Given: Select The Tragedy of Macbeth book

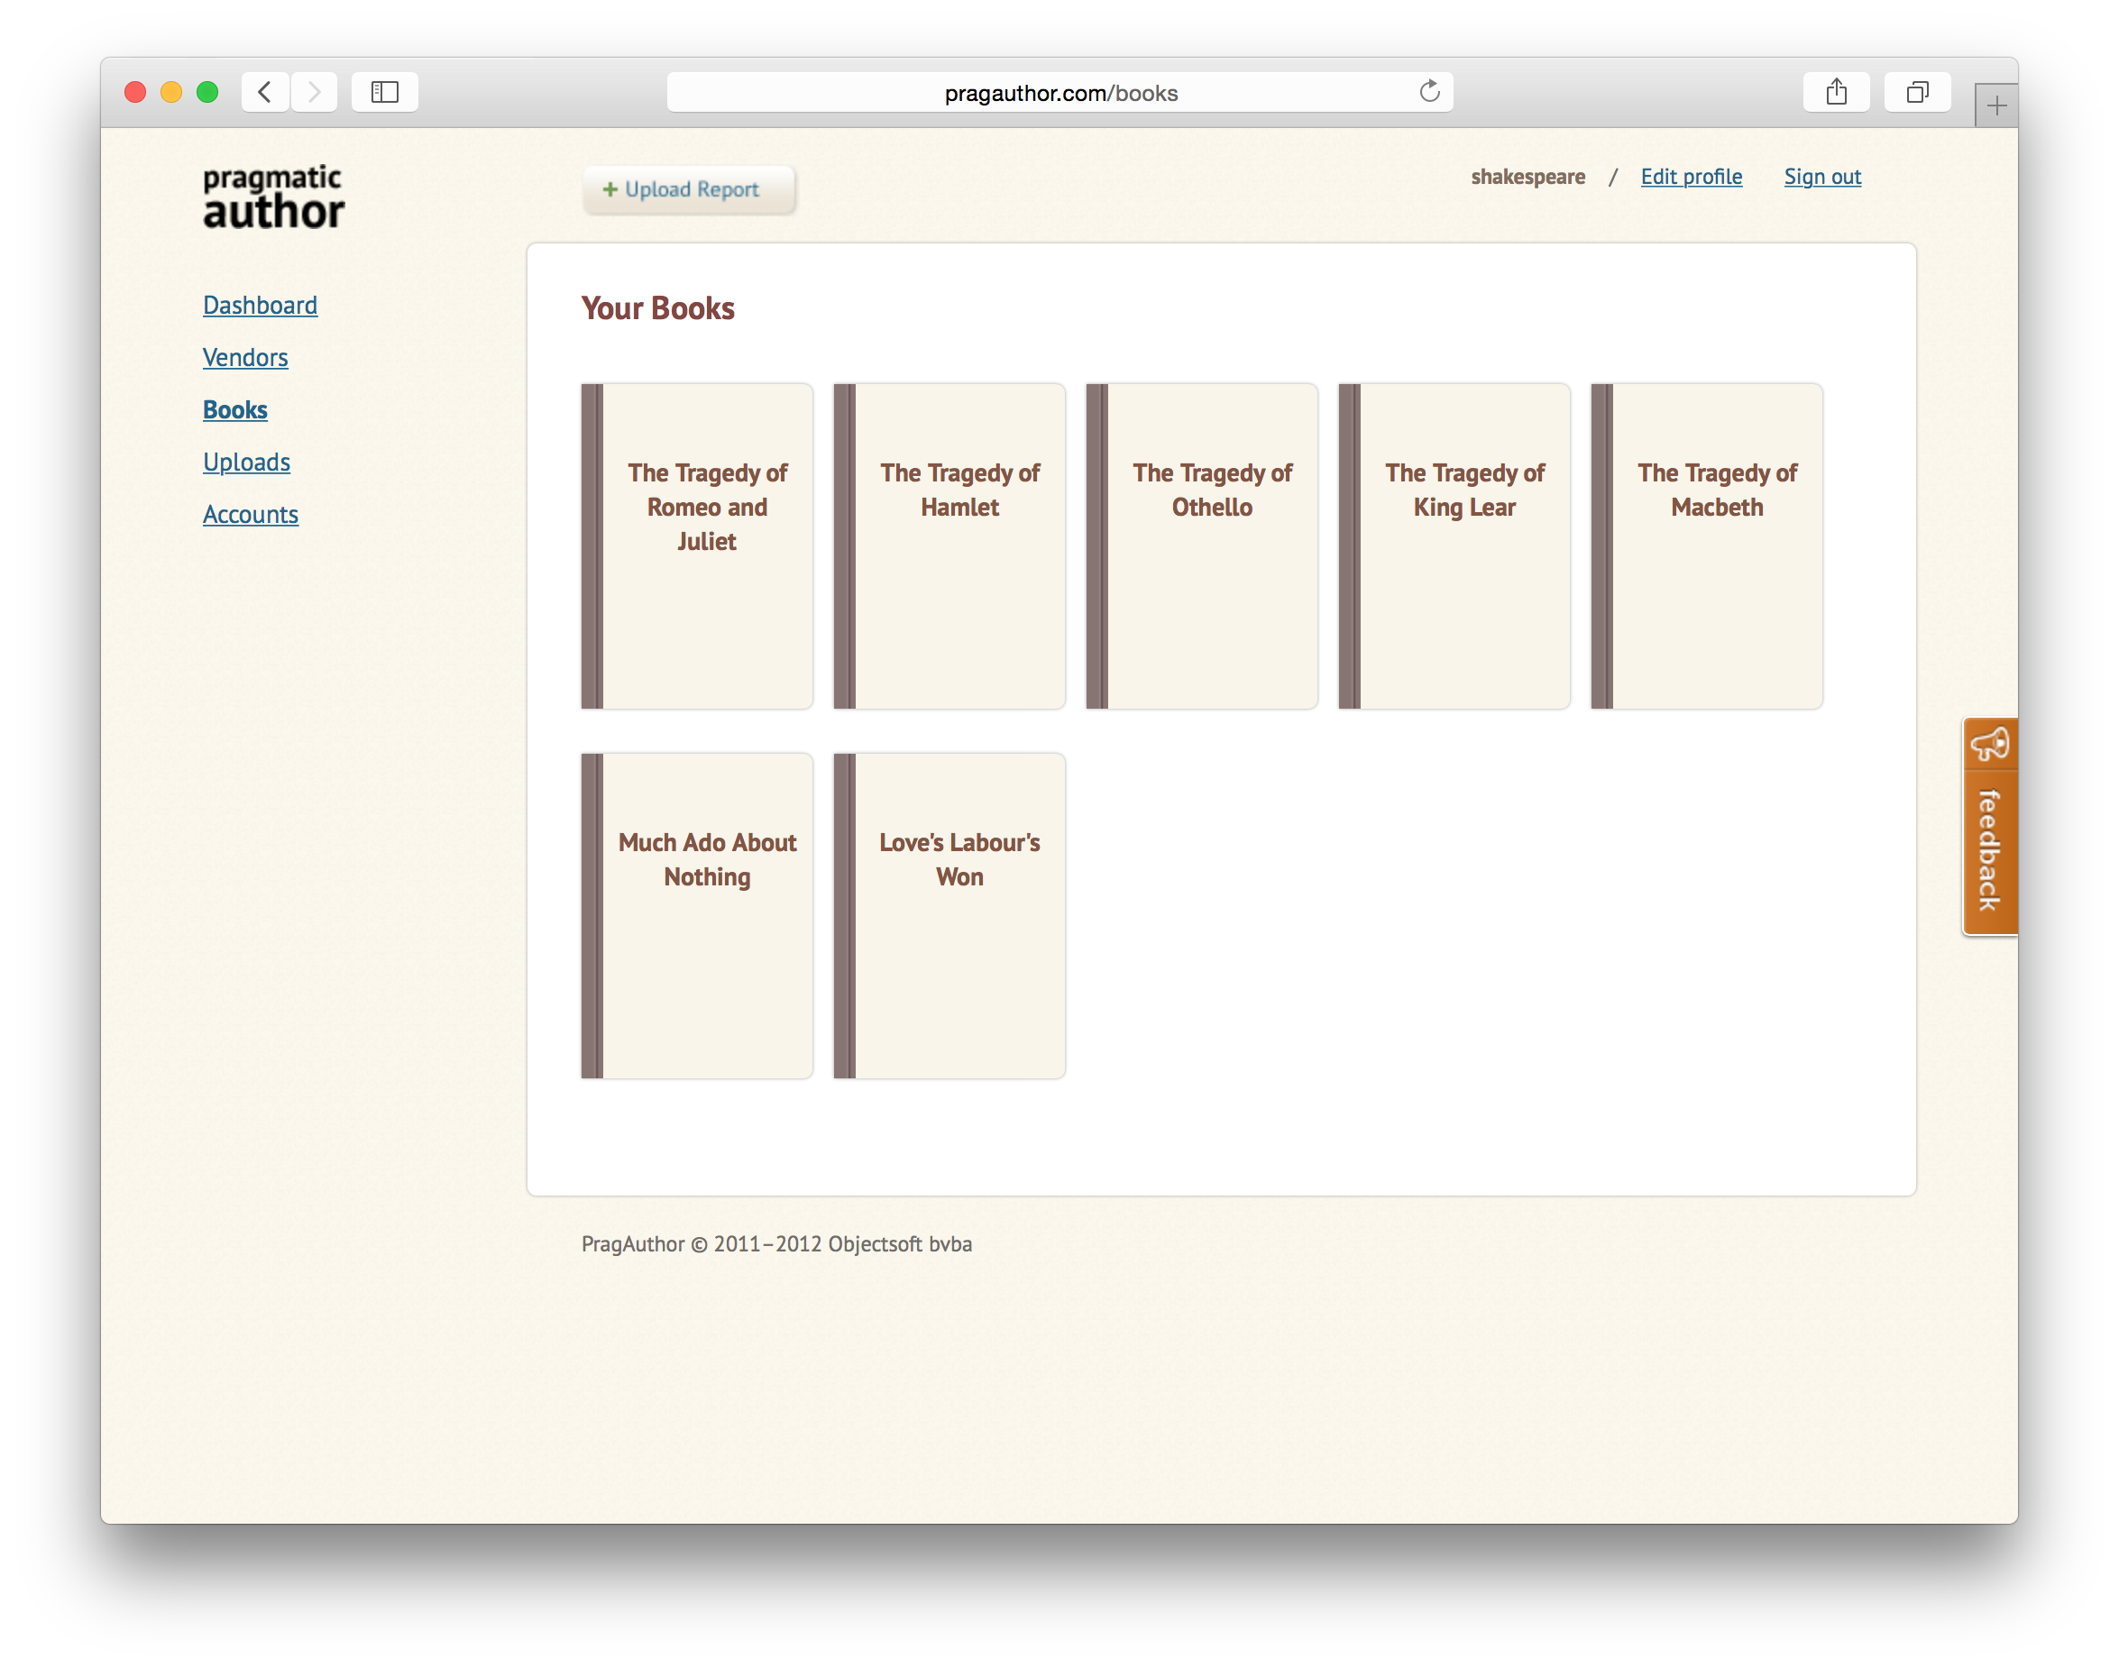Looking at the screenshot, I should point(1706,545).
